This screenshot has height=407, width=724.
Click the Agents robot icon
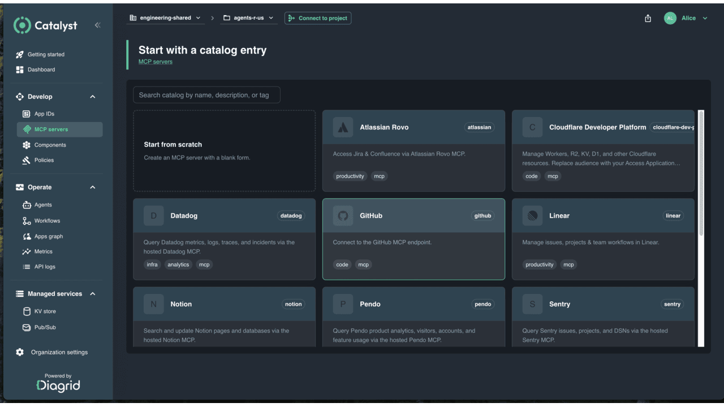click(x=27, y=205)
